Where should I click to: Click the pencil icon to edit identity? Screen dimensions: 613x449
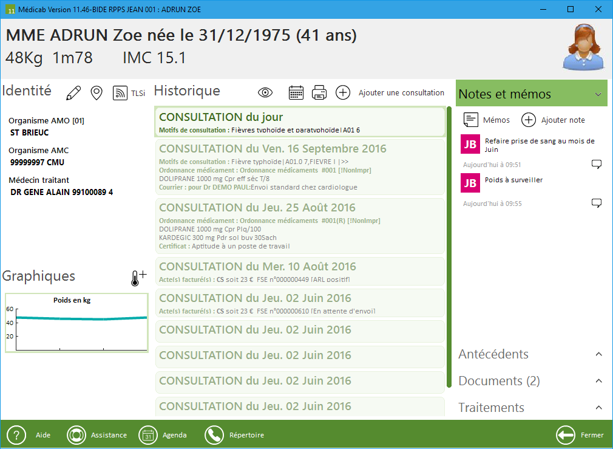[x=73, y=93]
